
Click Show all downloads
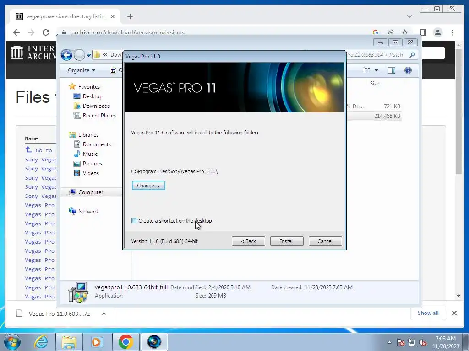point(428,313)
